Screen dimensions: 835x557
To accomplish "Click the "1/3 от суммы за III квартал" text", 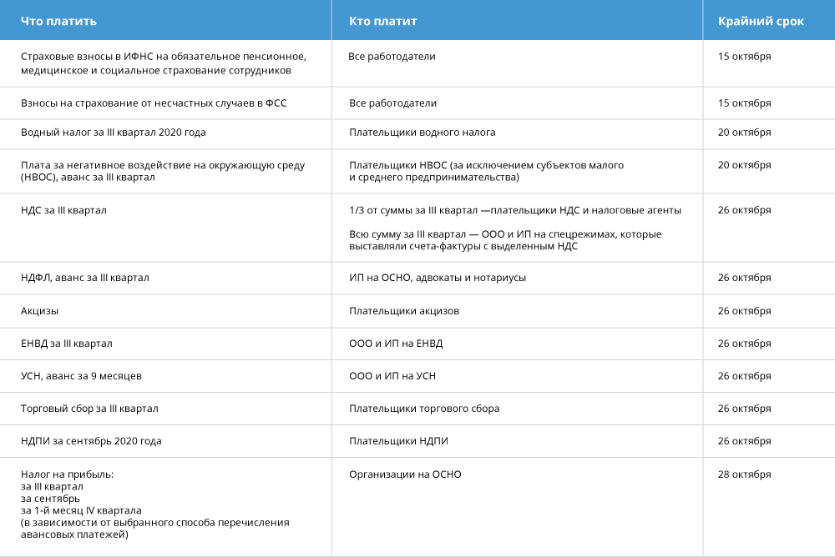I will click(x=514, y=210).
